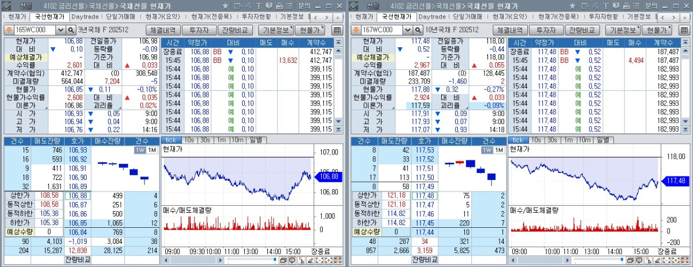Screen dimensions: 693x267
Task: Open list settings icon in left window title bar
Action: point(289,6)
